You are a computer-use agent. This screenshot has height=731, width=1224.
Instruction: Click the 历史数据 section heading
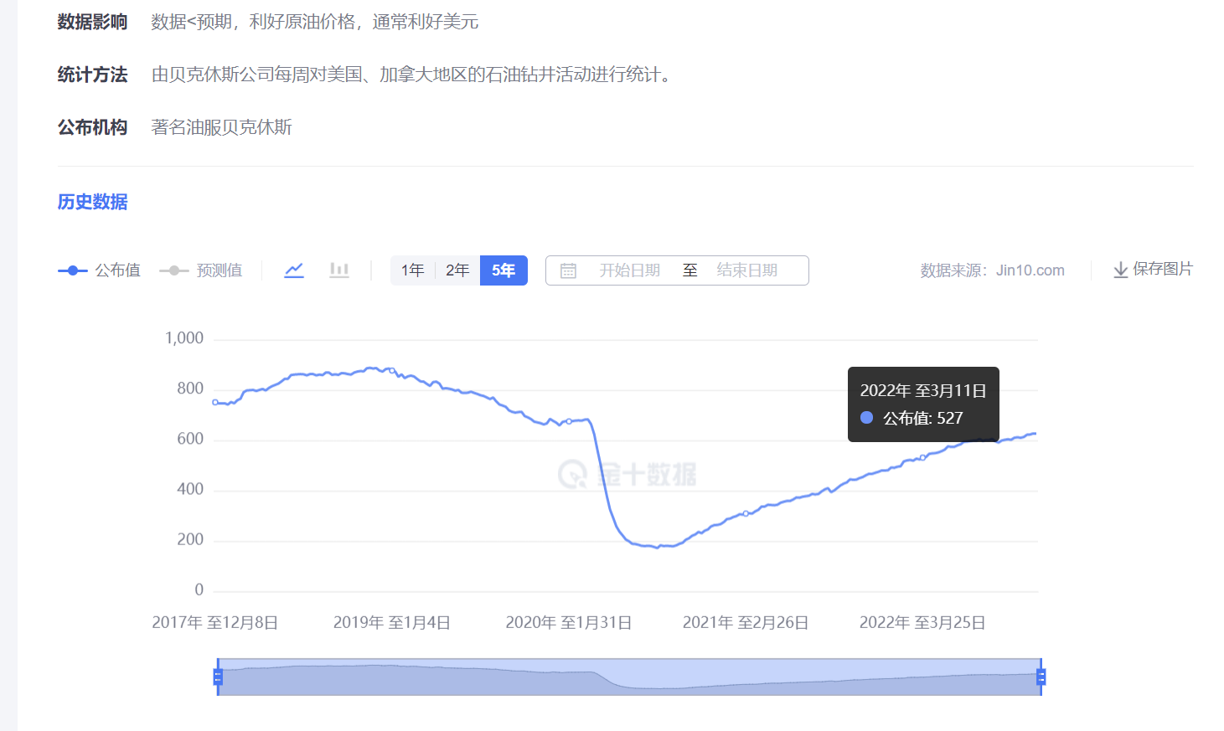(92, 202)
